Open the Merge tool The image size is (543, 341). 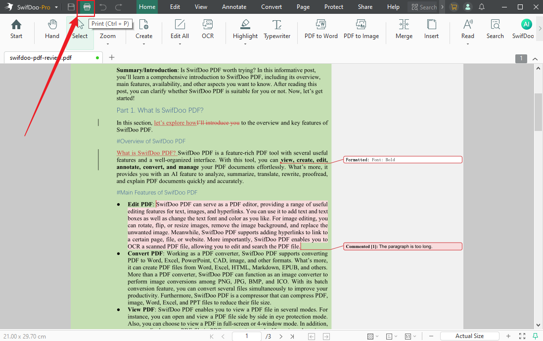pos(404,29)
